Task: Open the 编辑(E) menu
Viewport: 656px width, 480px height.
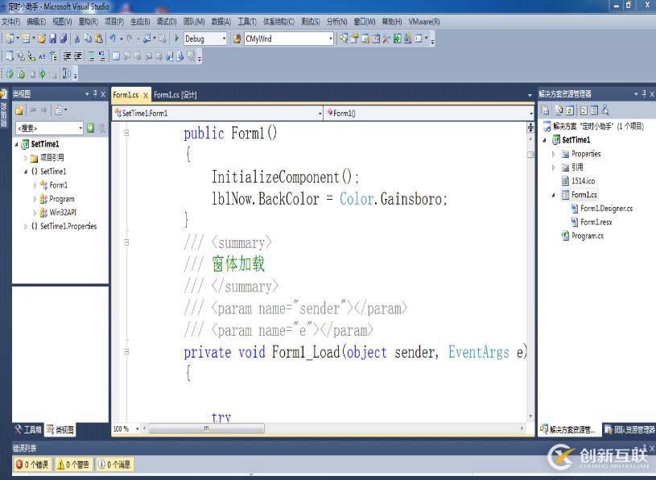Action: (36, 22)
